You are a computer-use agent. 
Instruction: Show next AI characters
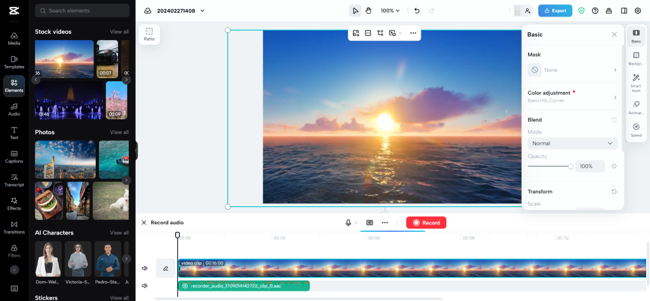pos(126,258)
